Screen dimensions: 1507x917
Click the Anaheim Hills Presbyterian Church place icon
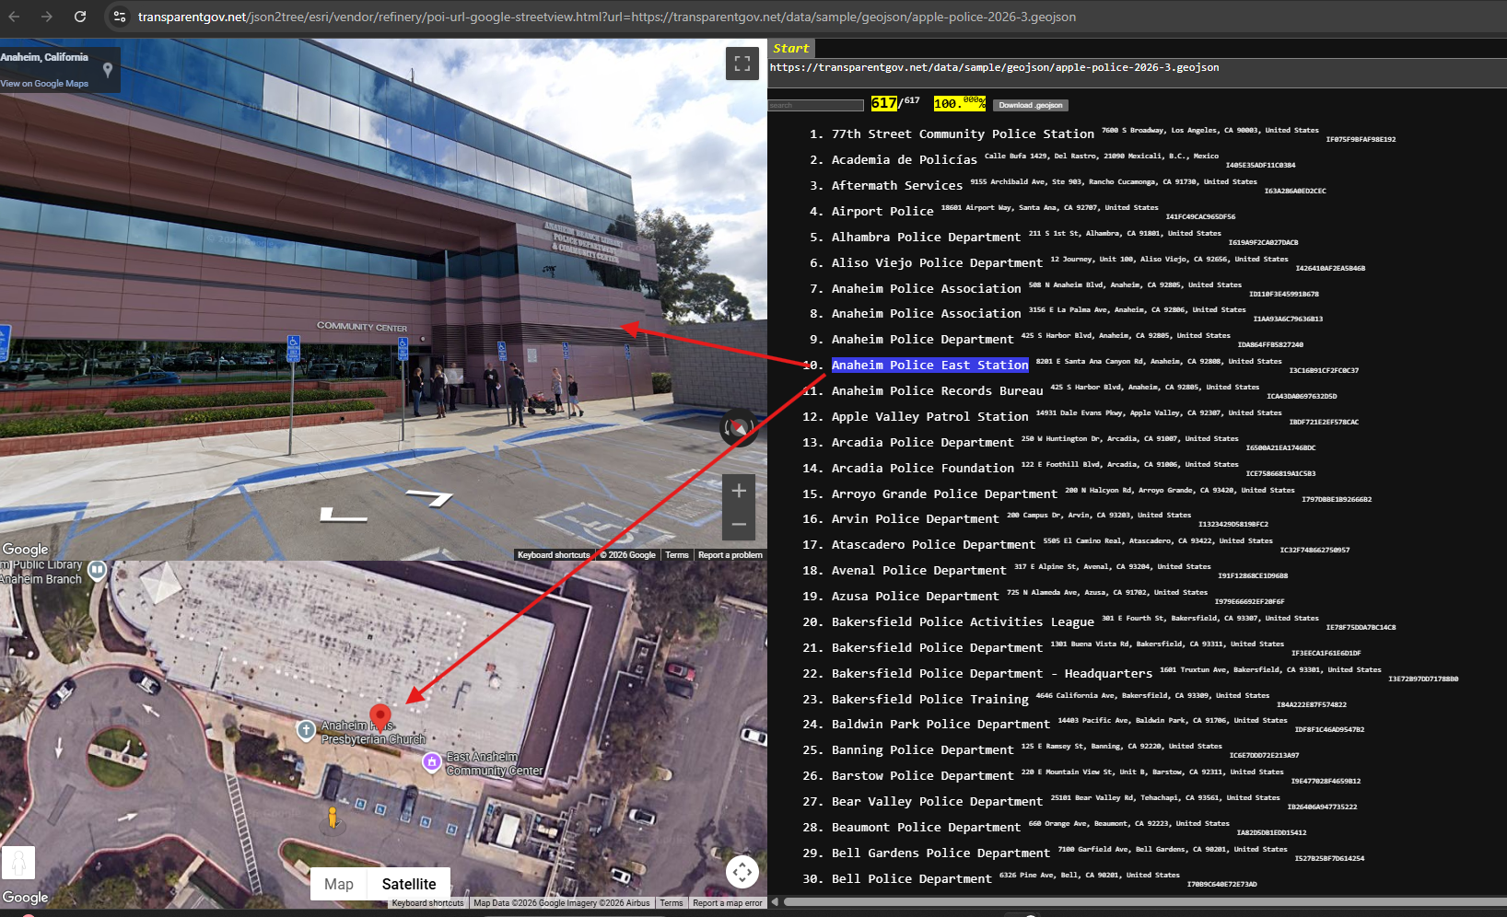pyautogui.click(x=306, y=729)
